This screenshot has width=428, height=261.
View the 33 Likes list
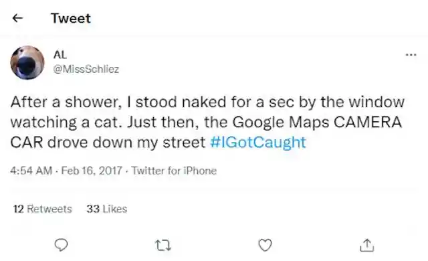107,209
